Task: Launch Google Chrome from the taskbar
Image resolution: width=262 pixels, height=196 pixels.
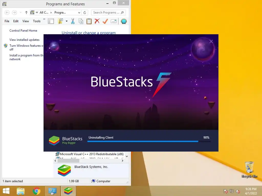Action: [37, 191]
